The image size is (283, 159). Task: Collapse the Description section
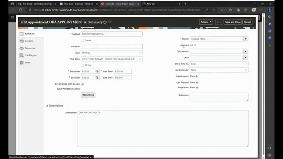pos(47,106)
